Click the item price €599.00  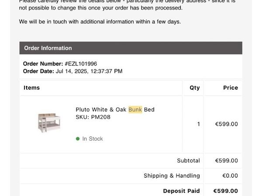[x=226, y=124]
